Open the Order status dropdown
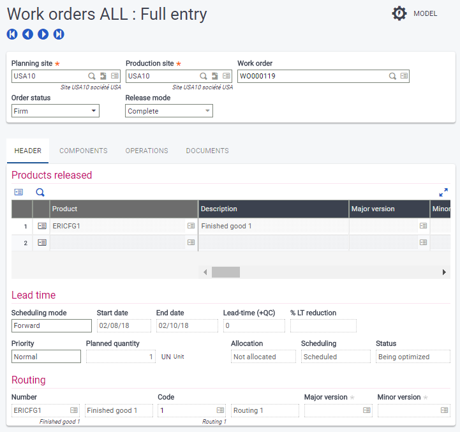The image size is (460, 432). (x=56, y=111)
